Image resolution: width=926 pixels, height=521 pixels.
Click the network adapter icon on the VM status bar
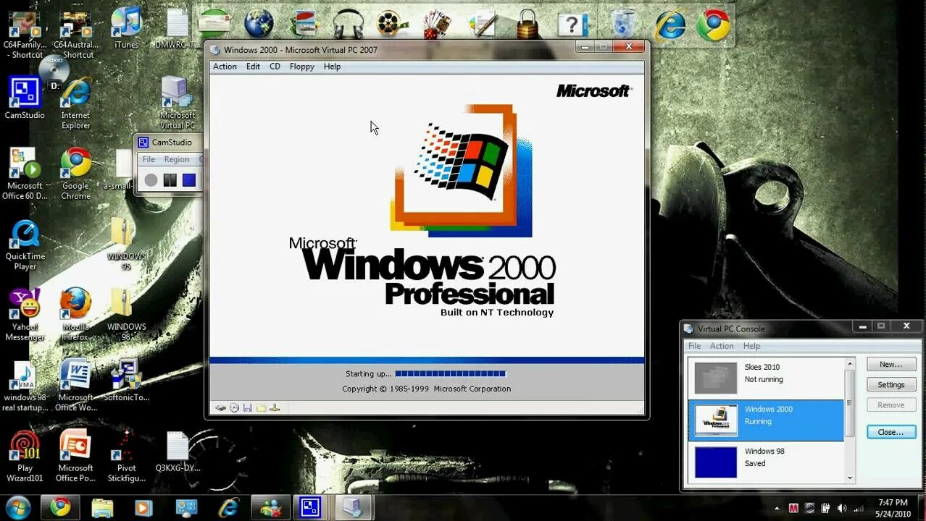(x=274, y=408)
